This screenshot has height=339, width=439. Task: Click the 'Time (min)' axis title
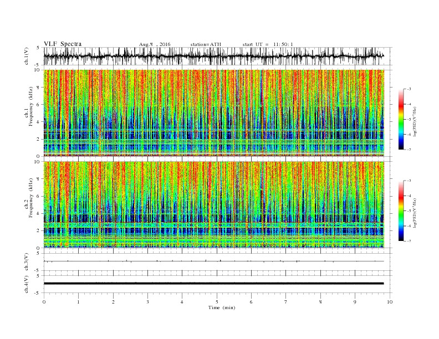pyautogui.click(x=222, y=307)
